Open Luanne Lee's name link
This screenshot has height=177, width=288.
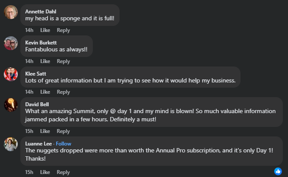coord(38,144)
